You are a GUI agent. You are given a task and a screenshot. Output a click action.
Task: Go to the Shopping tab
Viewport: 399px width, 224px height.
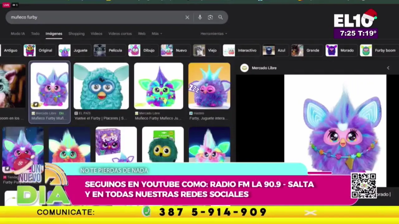pos(76,34)
